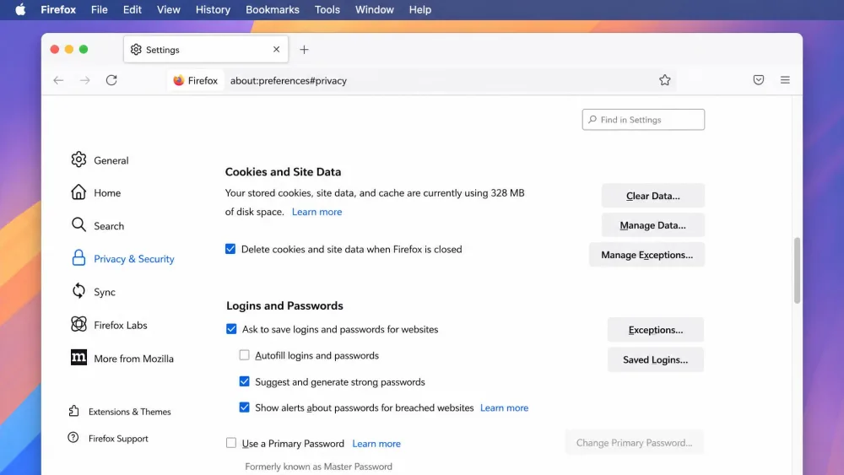
Task: Click the Clear Data... button
Action: click(x=653, y=196)
